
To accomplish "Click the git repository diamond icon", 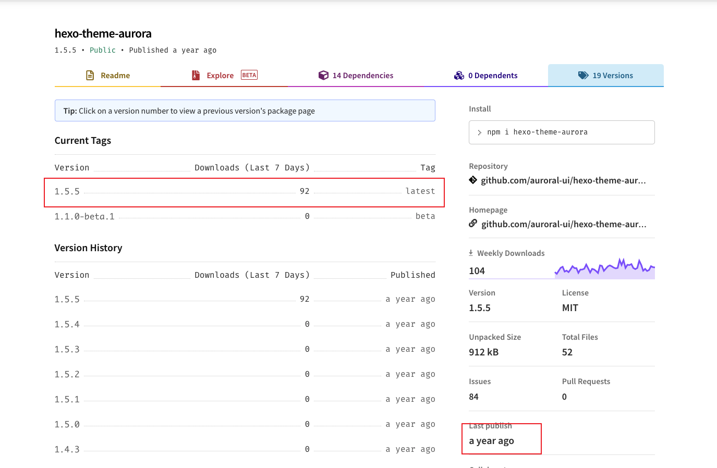I will tap(473, 180).
